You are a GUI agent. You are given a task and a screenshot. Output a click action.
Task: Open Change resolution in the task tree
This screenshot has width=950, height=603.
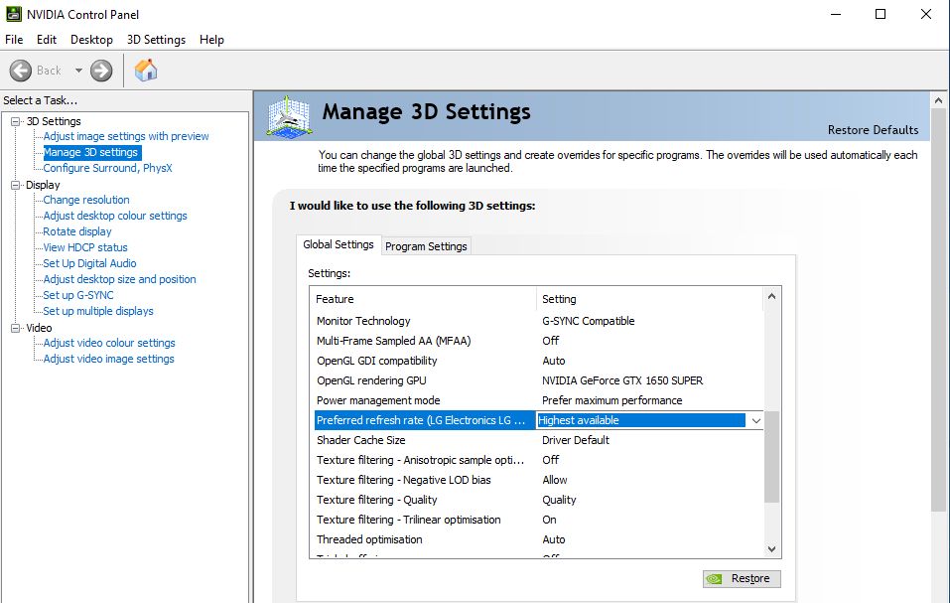click(x=86, y=200)
